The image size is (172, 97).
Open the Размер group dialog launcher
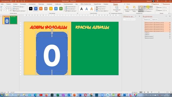click(x=169, y=13)
